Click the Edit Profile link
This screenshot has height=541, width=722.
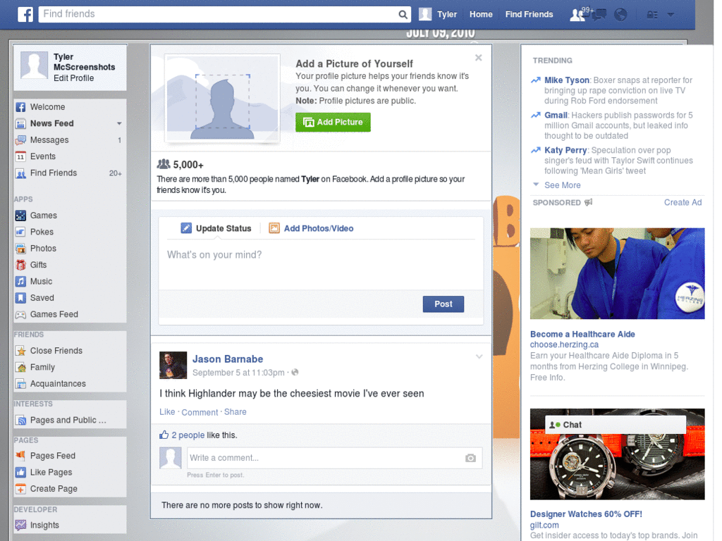tap(73, 78)
